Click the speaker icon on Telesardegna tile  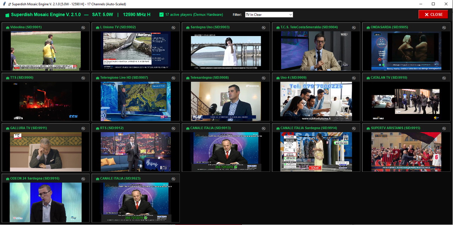(x=264, y=78)
